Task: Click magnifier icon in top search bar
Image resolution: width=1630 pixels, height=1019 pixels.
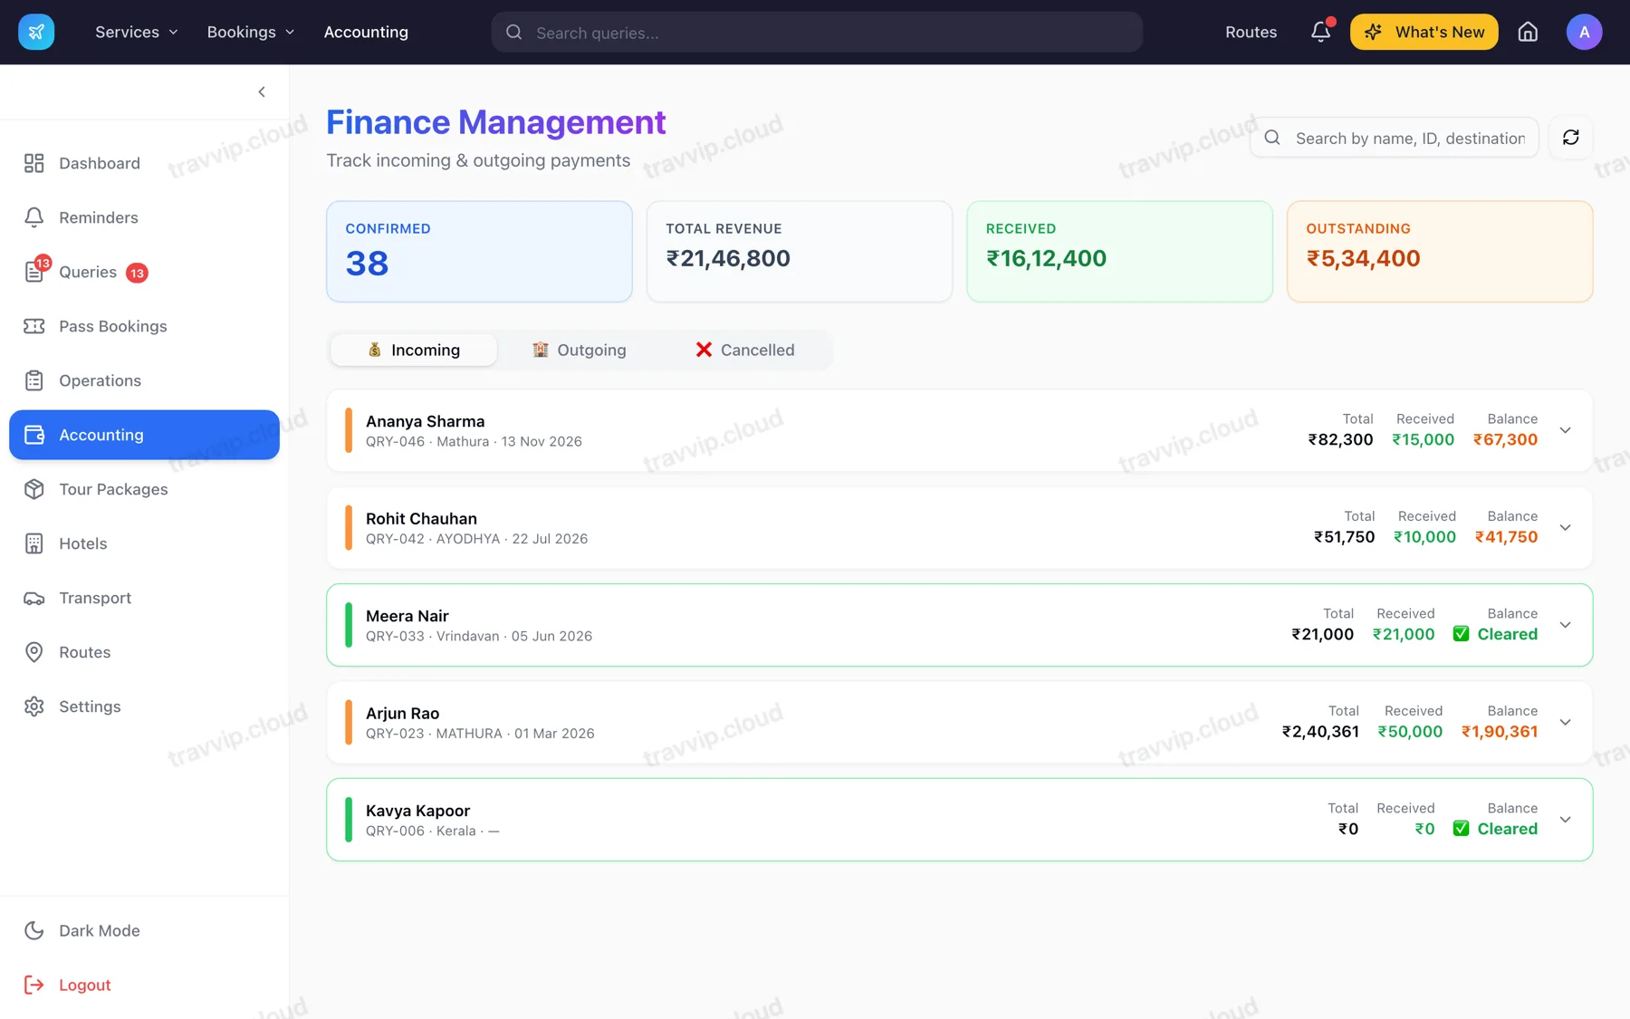Action: point(513,33)
